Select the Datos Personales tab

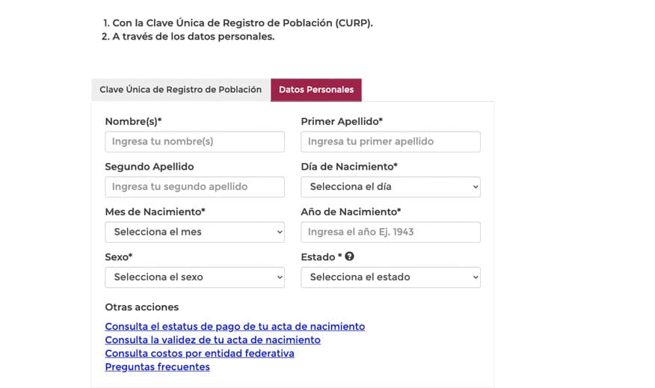316,90
